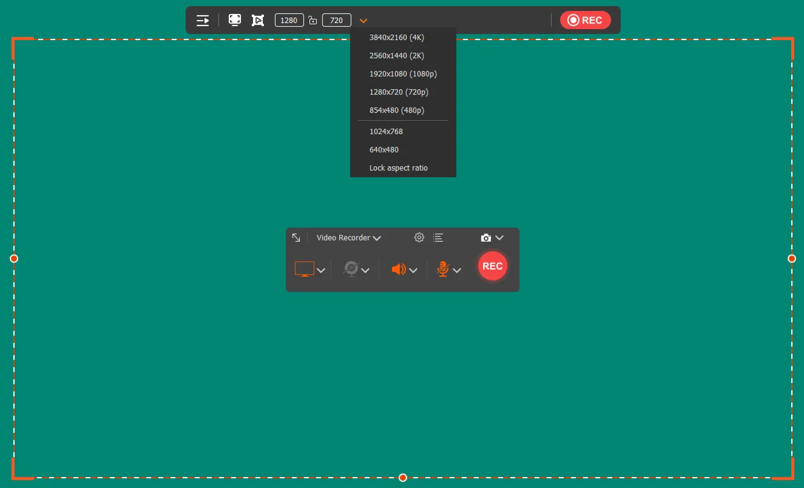Choose Lock aspect ratio menu option
The image size is (804, 488).
pos(399,168)
